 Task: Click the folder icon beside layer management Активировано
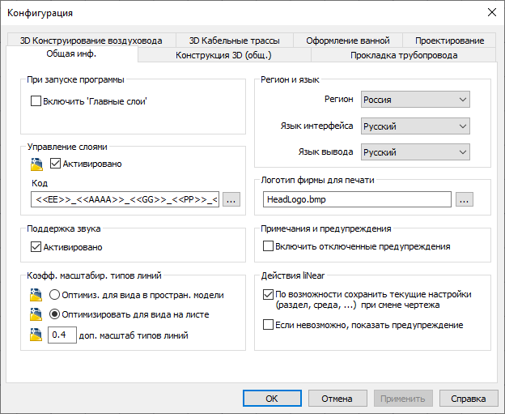36,164
